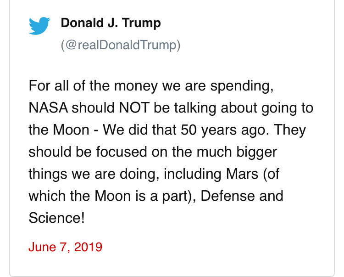The height and width of the screenshot is (277, 344).
Task: Click the word "things" starting the fifth line
Action: (48, 174)
